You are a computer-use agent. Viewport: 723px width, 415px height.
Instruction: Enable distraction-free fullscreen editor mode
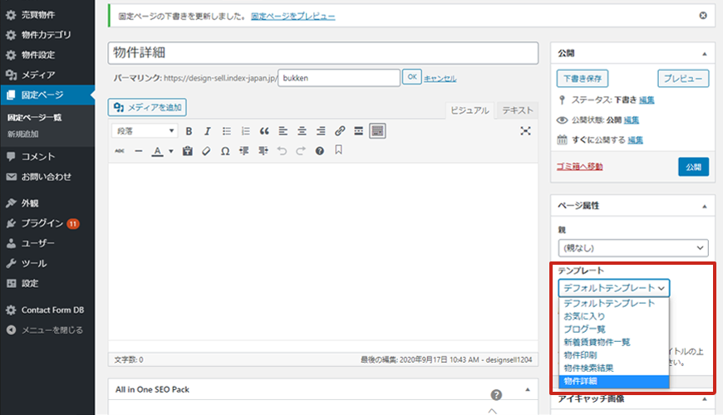pos(525,131)
